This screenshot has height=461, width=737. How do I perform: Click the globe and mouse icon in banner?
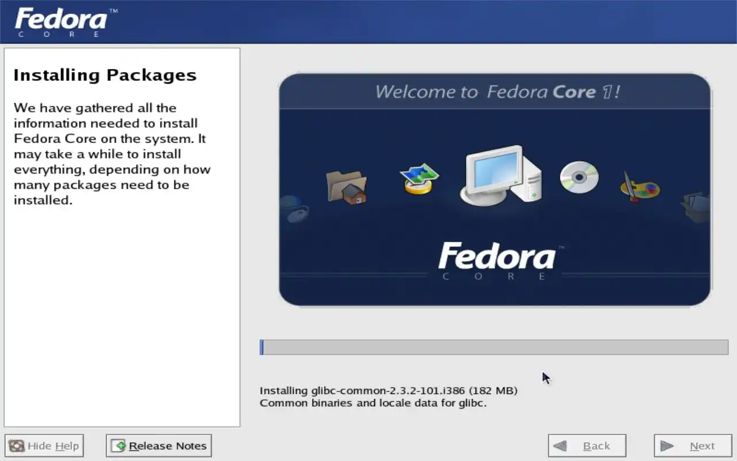294,210
